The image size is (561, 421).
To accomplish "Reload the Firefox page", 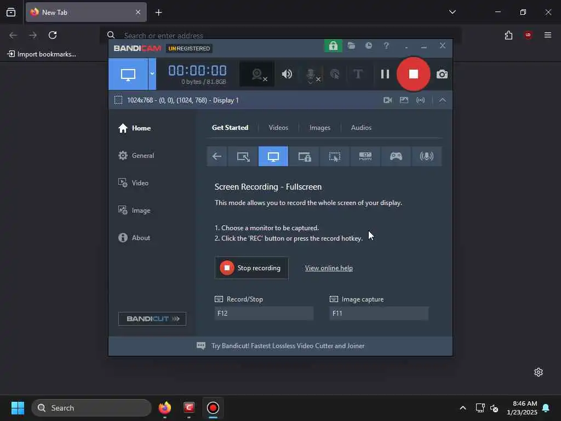I will (53, 35).
